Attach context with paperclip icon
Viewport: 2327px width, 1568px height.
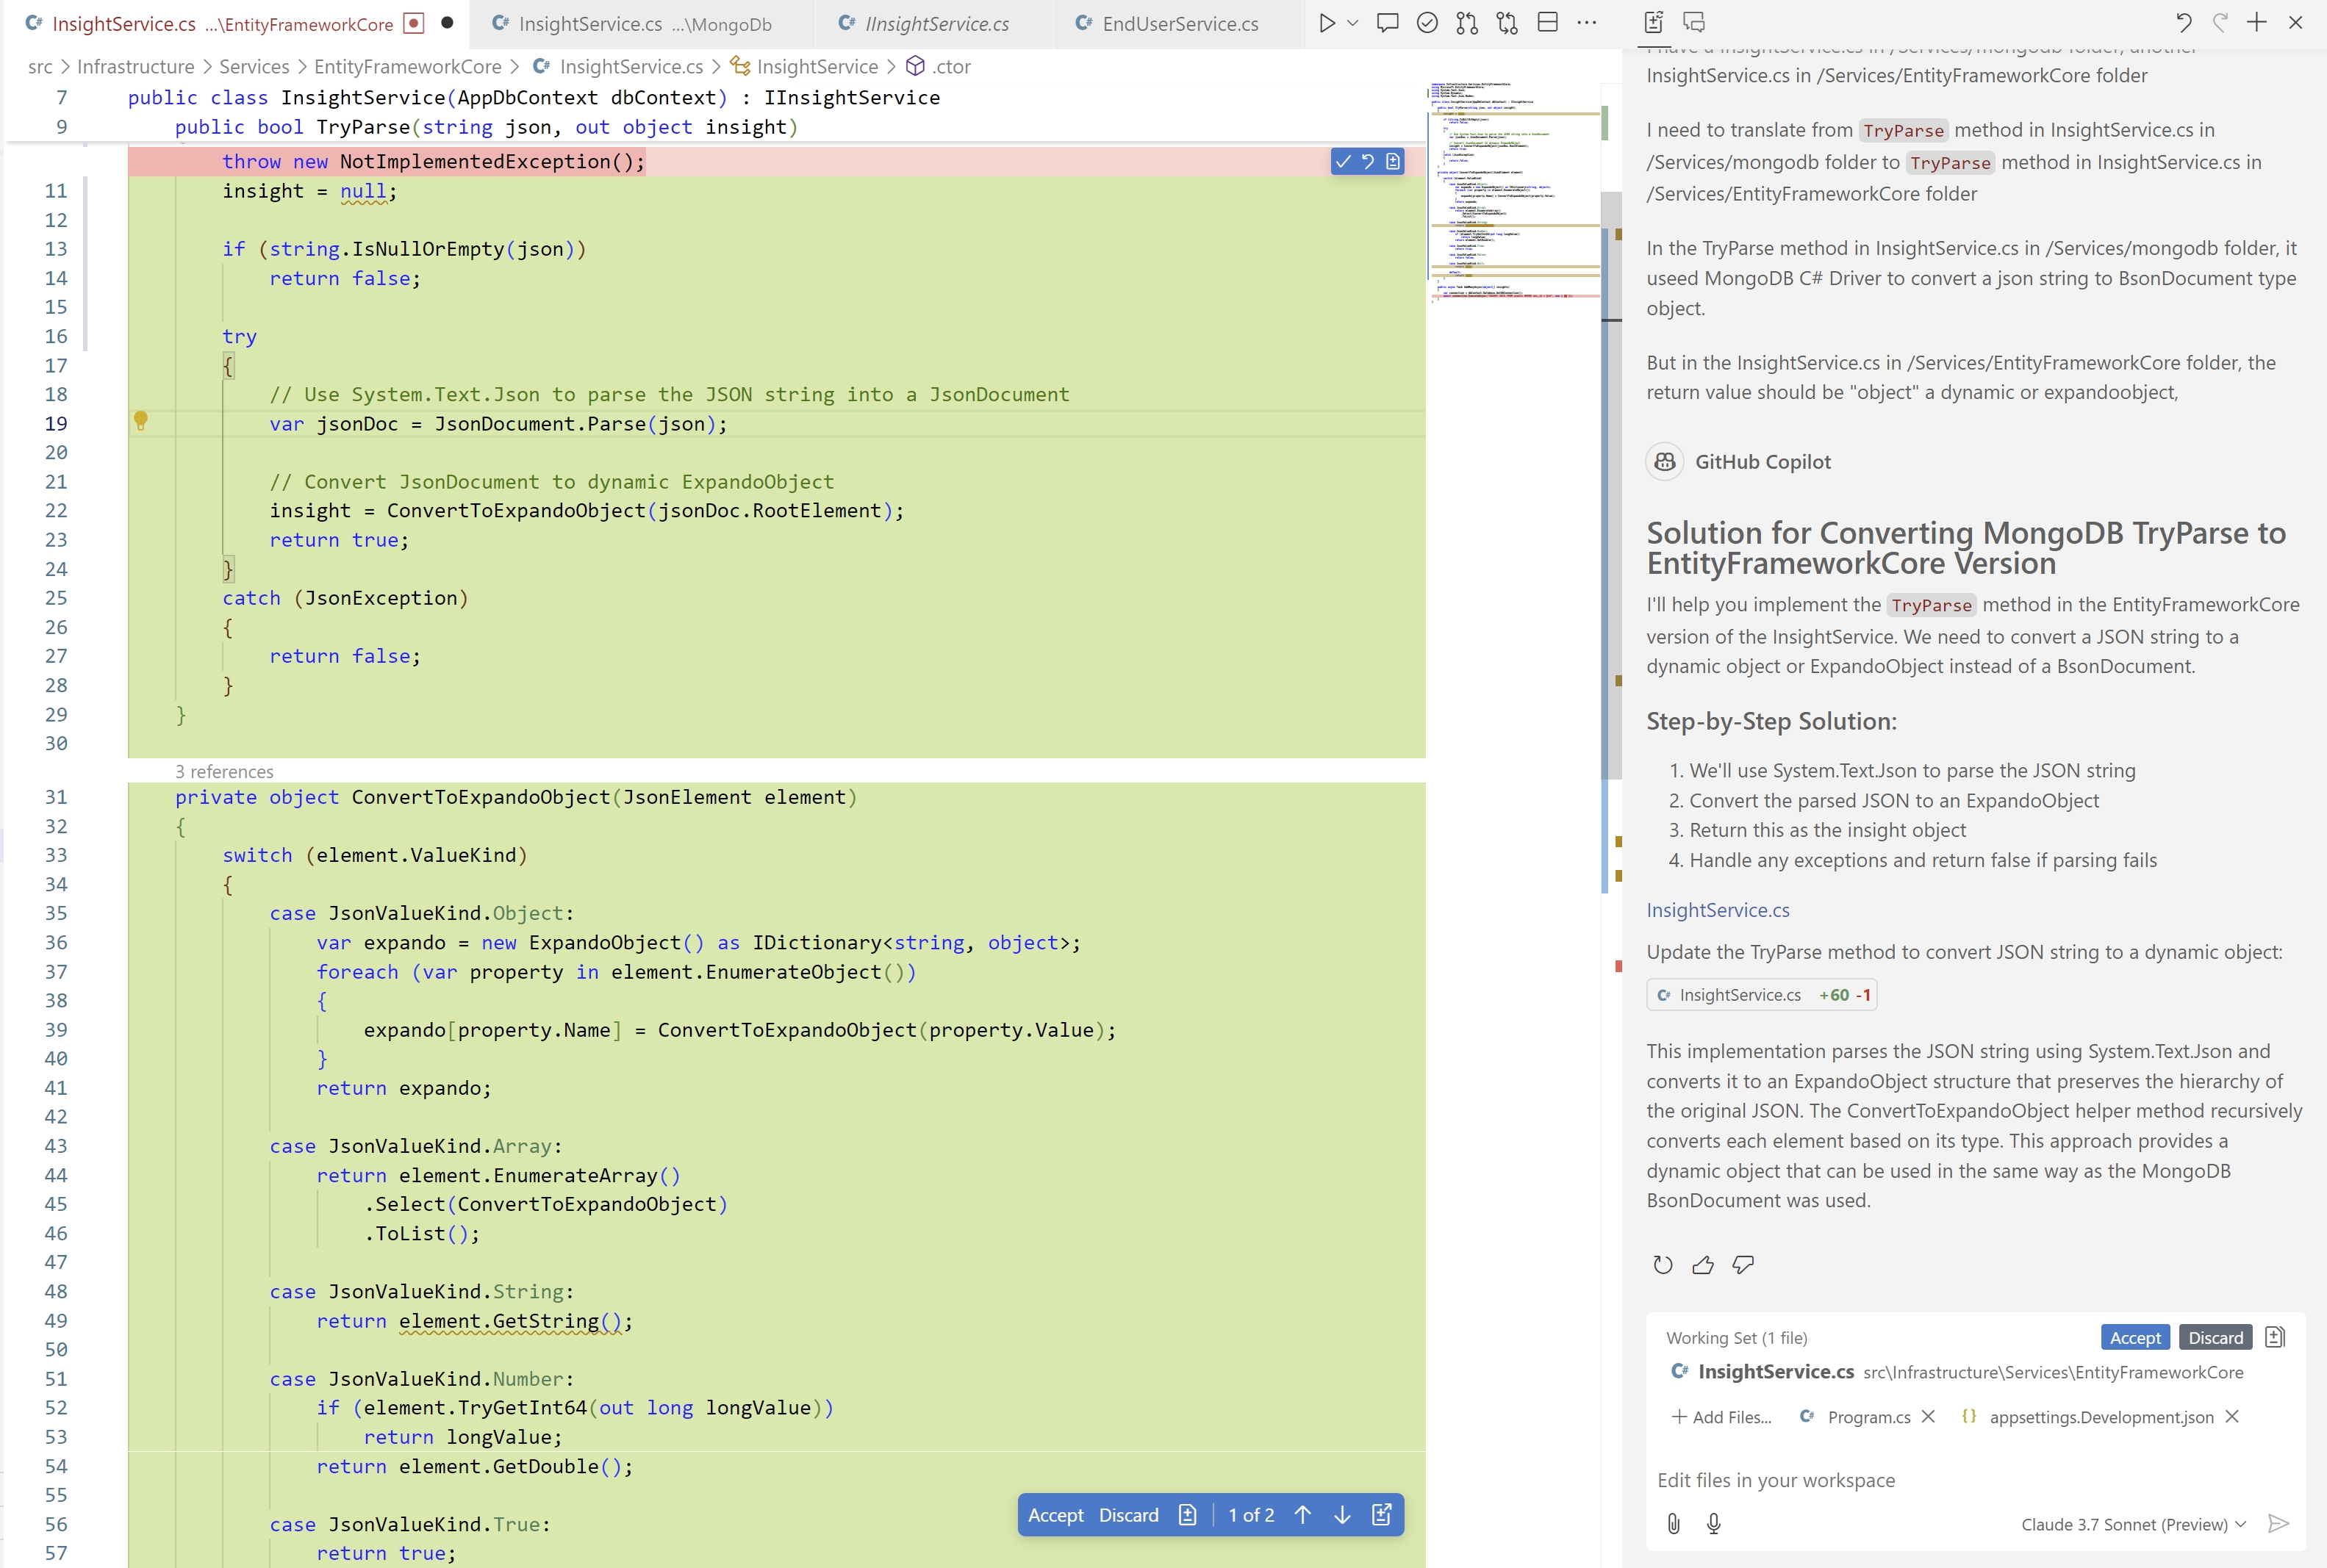click(x=1674, y=1523)
